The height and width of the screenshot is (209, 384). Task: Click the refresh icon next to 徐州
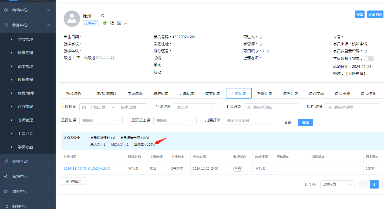pos(103,16)
